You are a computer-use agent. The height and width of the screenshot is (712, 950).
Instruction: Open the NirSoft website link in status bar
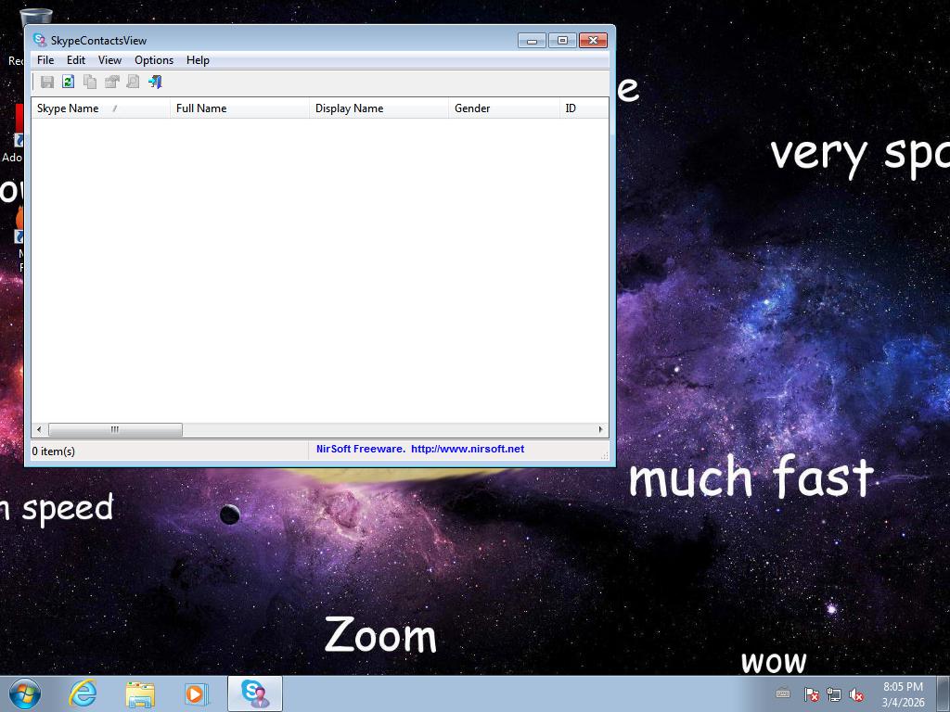(420, 449)
